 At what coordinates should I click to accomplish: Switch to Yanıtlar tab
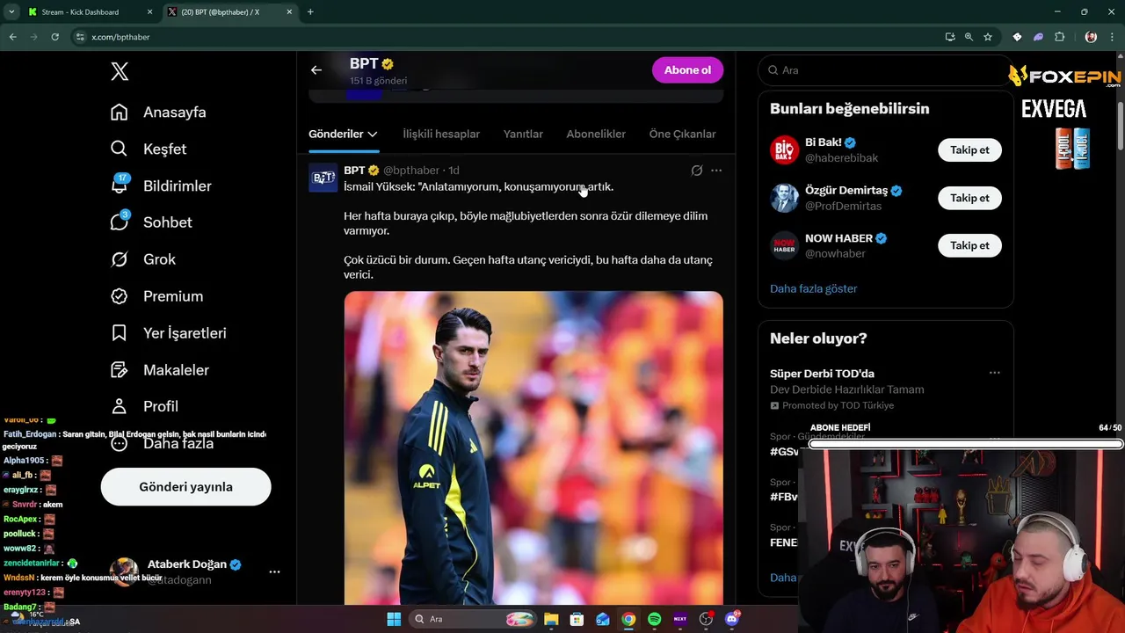[523, 134]
